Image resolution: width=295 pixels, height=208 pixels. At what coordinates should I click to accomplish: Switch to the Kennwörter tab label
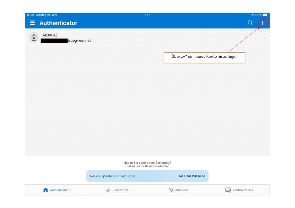[x=120, y=190]
